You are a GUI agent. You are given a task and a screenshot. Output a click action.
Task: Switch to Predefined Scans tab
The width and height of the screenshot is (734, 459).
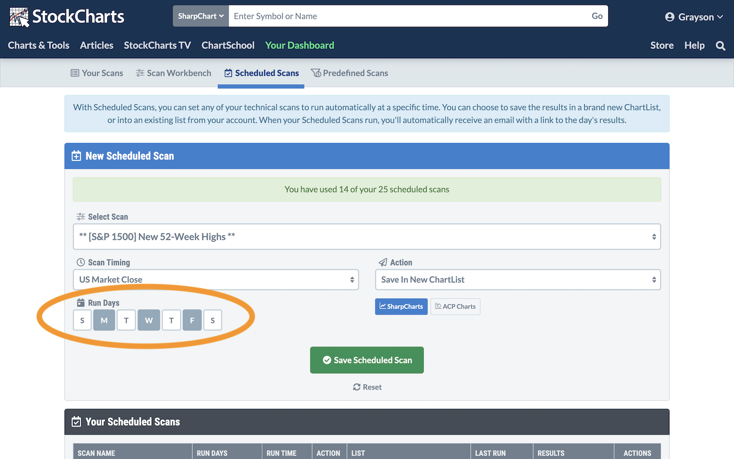coord(349,73)
